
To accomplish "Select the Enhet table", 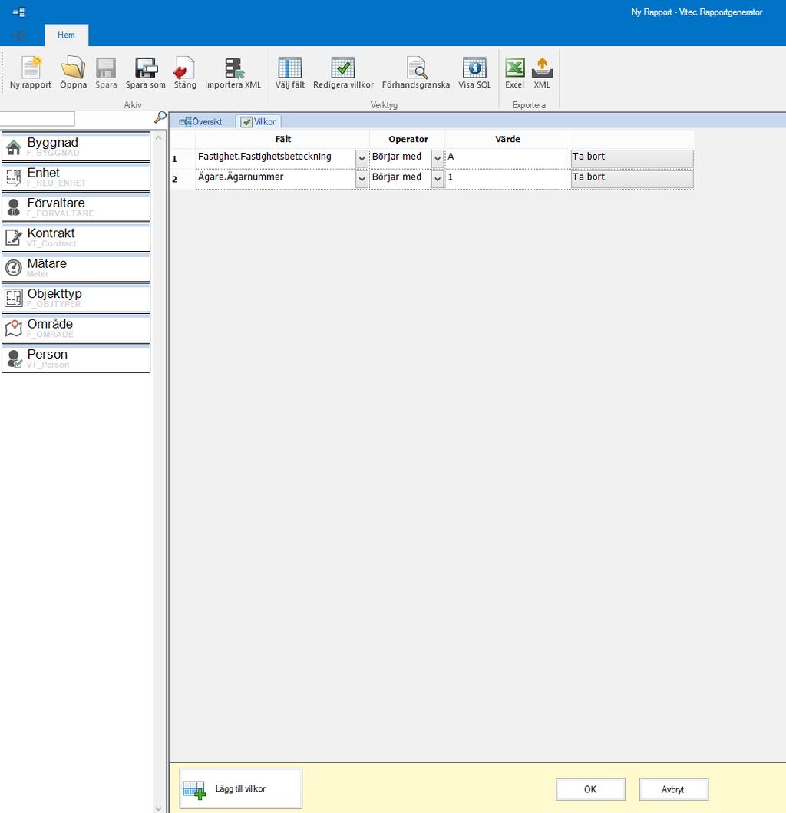I will [x=76, y=177].
